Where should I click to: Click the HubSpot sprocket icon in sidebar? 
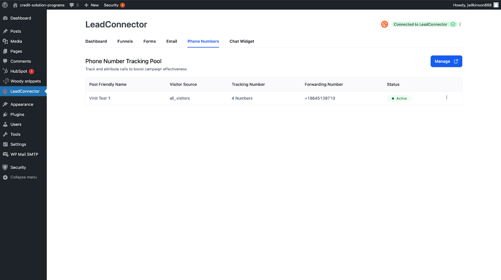coord(5,71)
